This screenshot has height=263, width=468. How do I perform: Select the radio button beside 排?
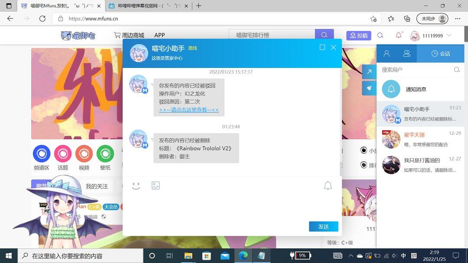[364, 165]
